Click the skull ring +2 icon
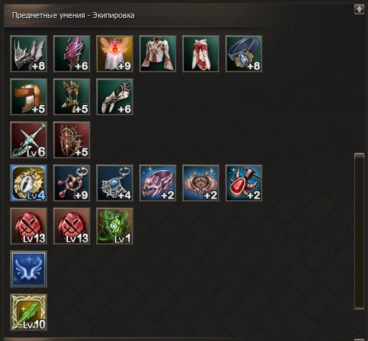The height and width of the screenshot is (341, 368). coord(158,183)
